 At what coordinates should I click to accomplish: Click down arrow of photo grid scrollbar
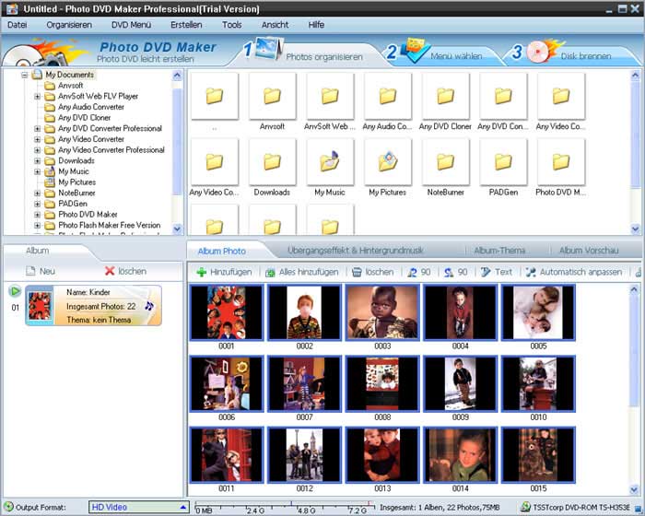pyautogui.click(x=634, y=489)
